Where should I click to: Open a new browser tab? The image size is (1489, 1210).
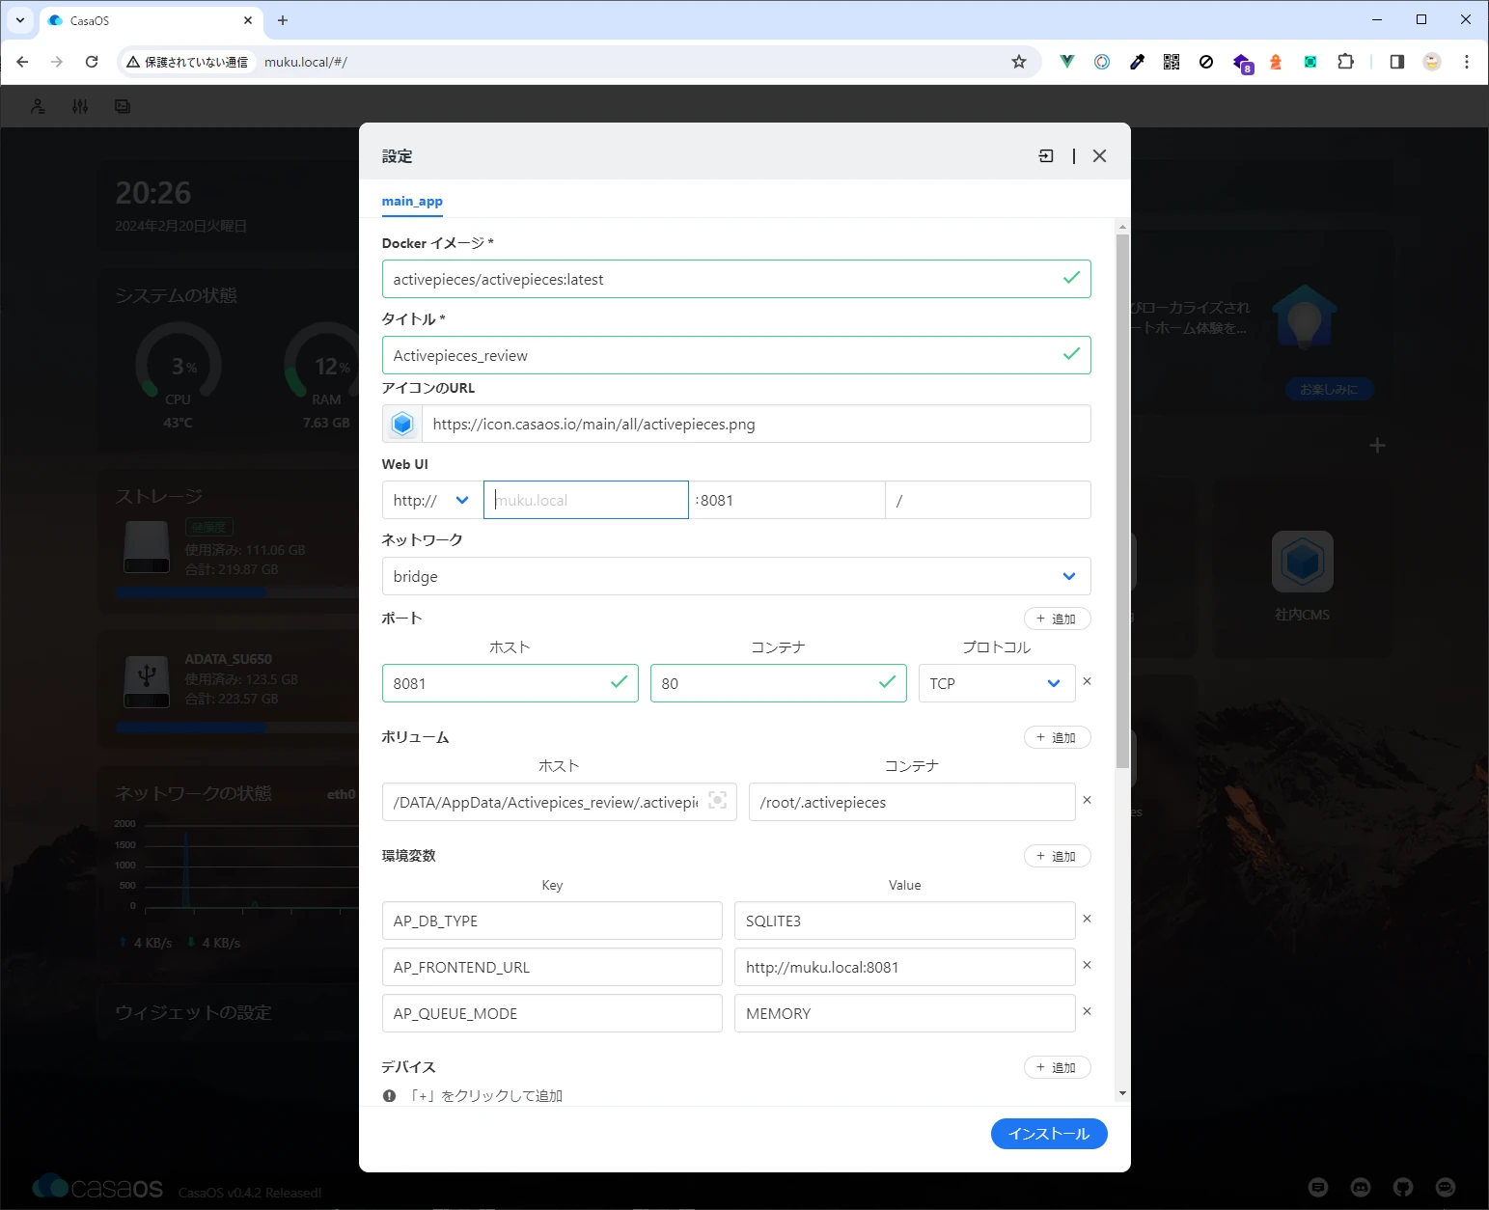(283, 20)
